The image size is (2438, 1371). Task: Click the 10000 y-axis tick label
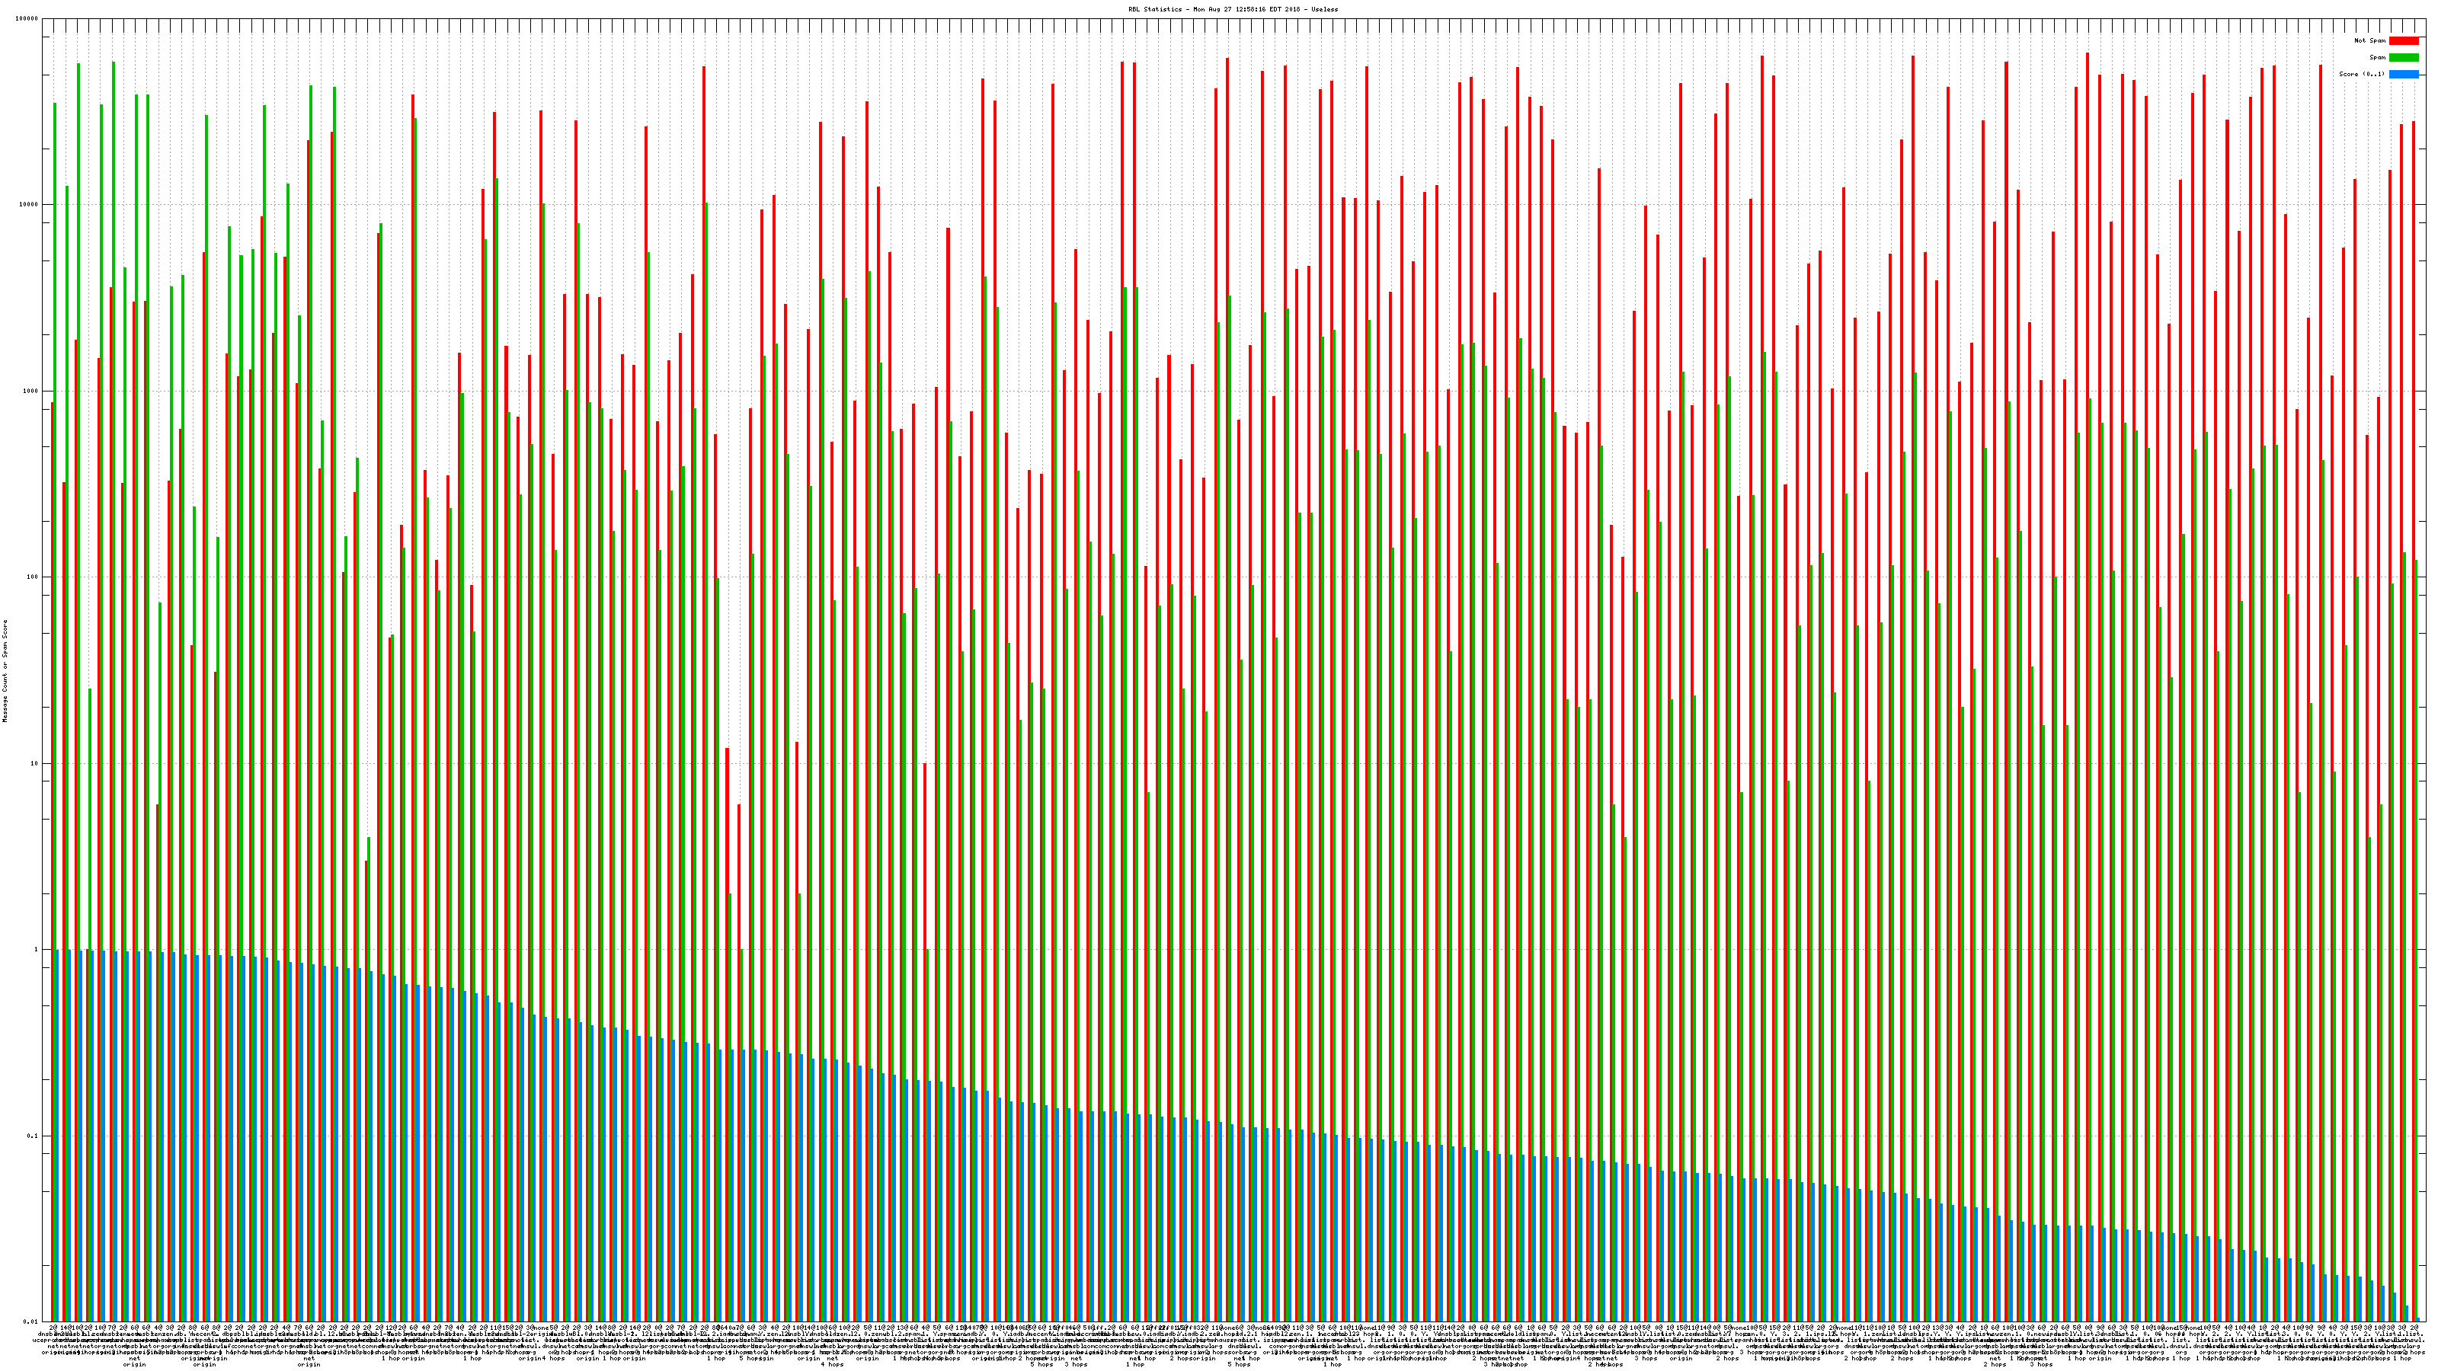(30, 204)
